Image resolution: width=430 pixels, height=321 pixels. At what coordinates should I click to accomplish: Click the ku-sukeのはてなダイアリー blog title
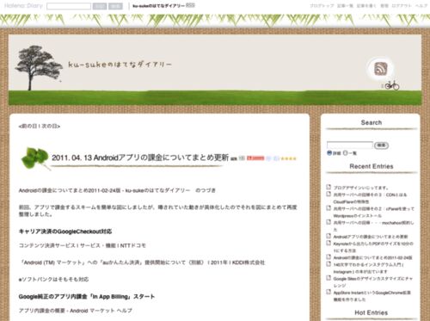tap(120, 65)
